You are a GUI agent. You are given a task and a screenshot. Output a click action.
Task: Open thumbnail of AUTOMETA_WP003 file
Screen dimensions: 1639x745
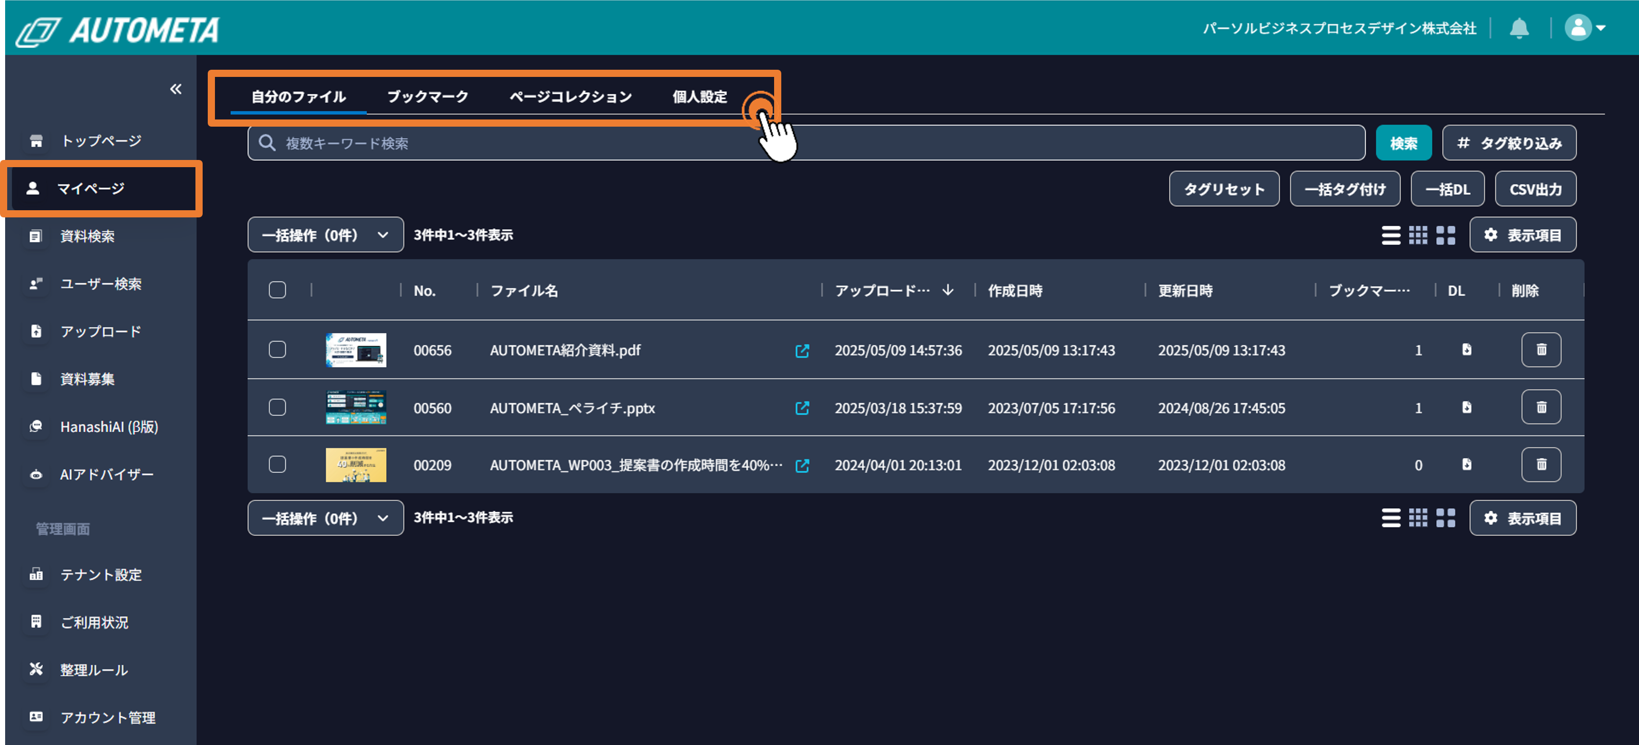tap(356, 465)
